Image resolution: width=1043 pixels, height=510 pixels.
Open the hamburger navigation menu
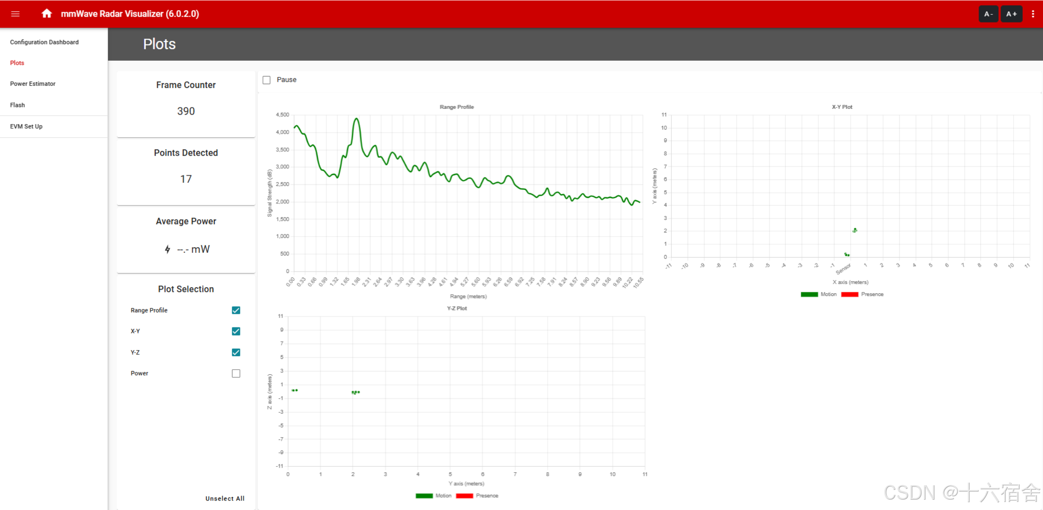tap(15, 14)
